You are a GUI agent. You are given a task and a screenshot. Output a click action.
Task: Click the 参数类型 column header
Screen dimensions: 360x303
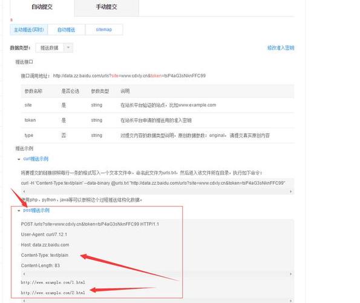[x=100, y=91]
